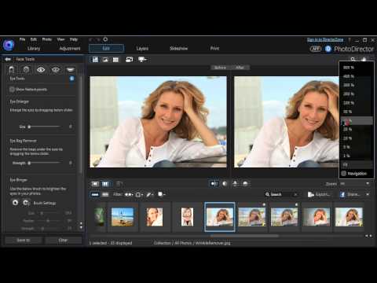Select the head silhouette face tool icon
This screenshot has height=283, width=377.
[x=12, y=69]
